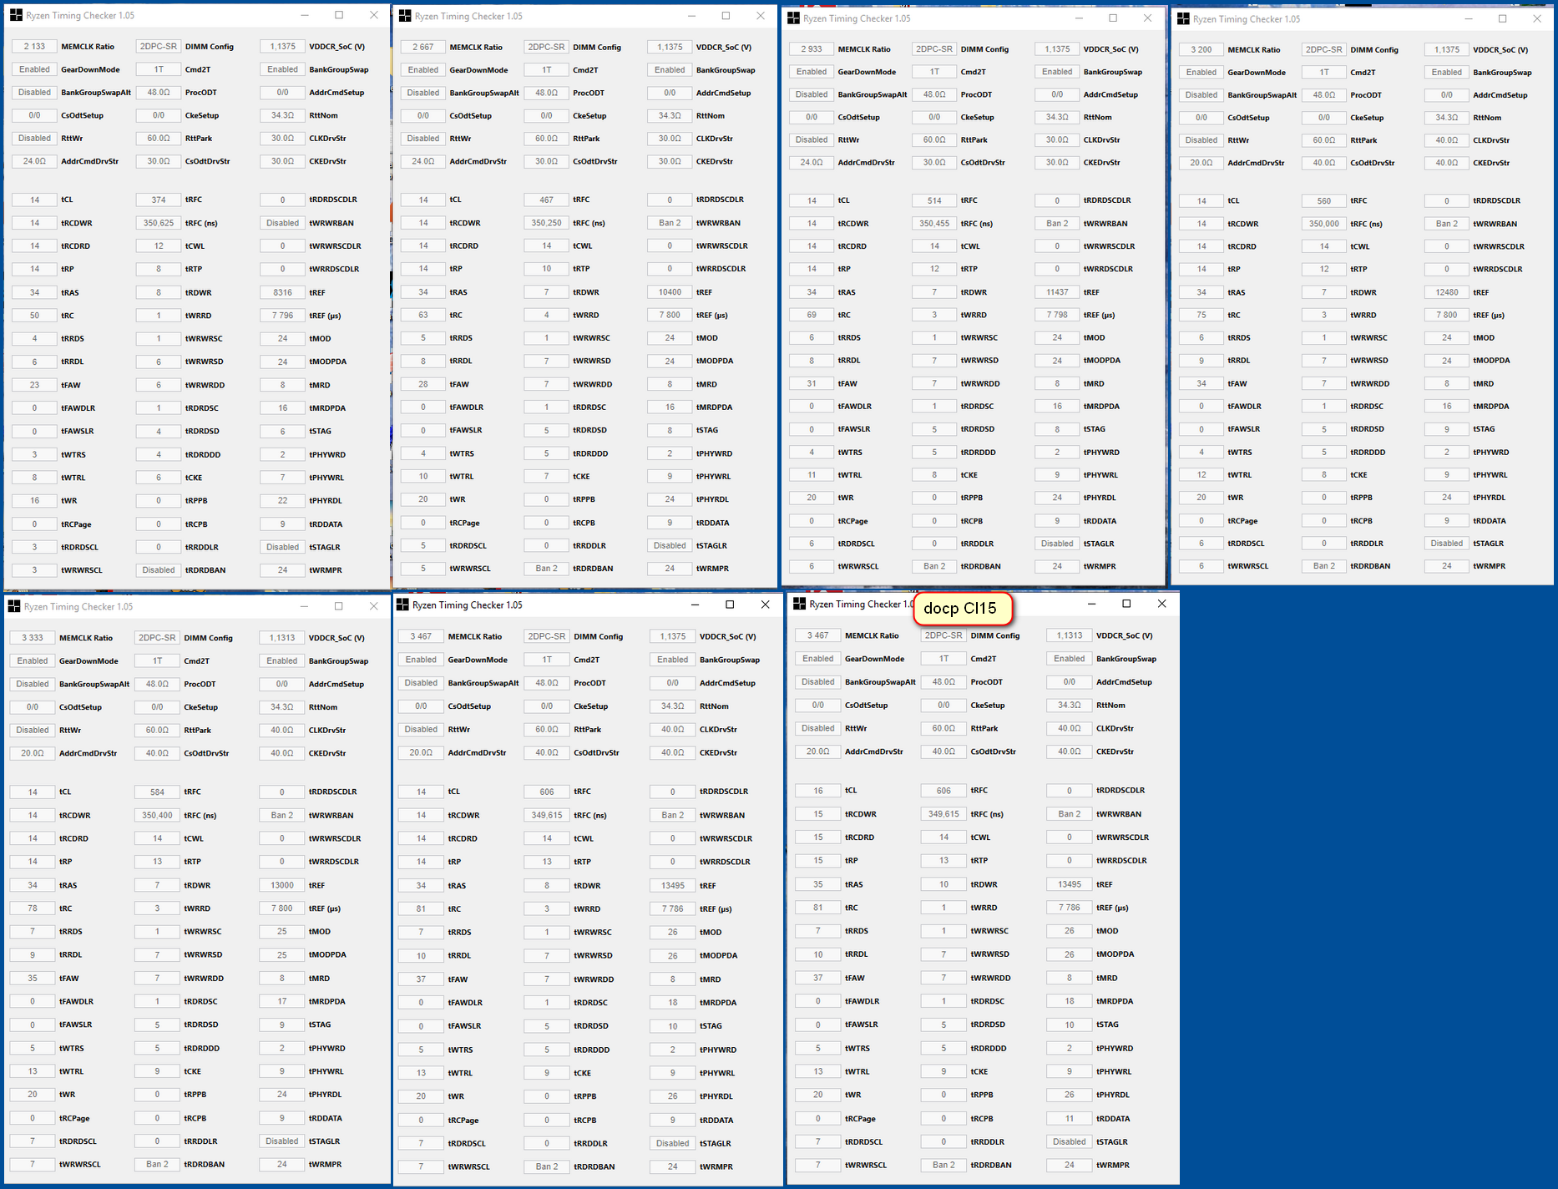Viewport: 1558px width, 1189px height.
Task: Click the app icon of the 3333 MEMCLK window
Action: tap(14, 606)
